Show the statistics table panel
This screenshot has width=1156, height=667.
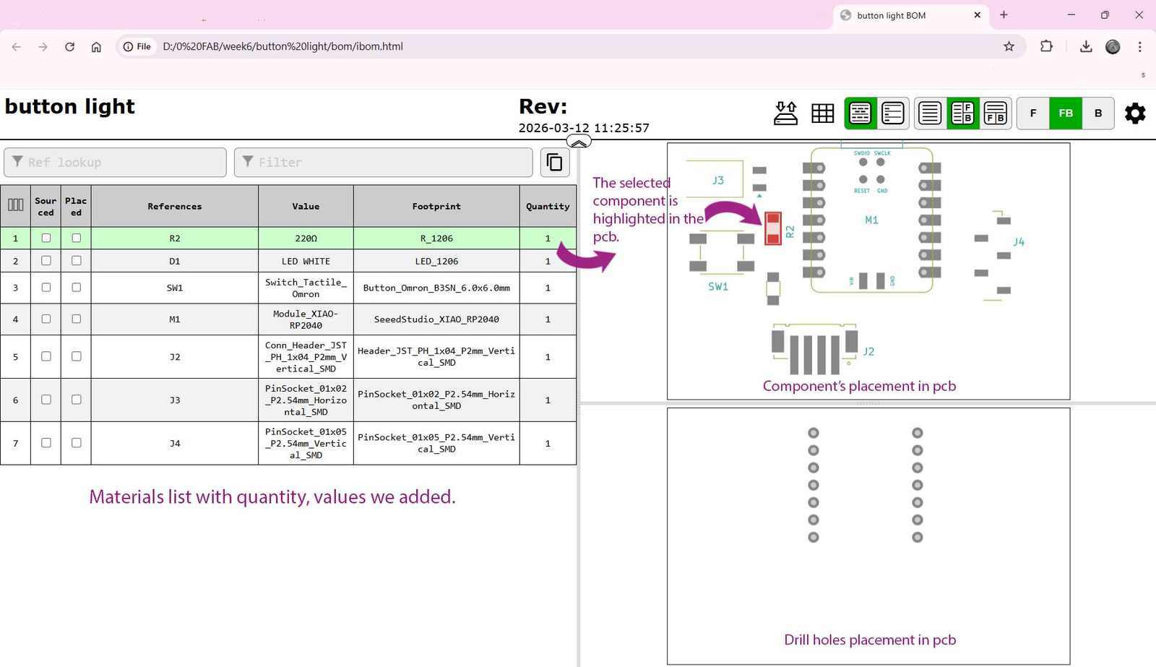point(822,113)
